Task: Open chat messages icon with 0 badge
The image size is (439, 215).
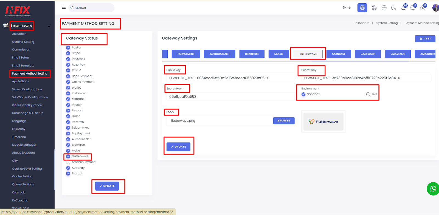Action: click(x=413, y=8)
